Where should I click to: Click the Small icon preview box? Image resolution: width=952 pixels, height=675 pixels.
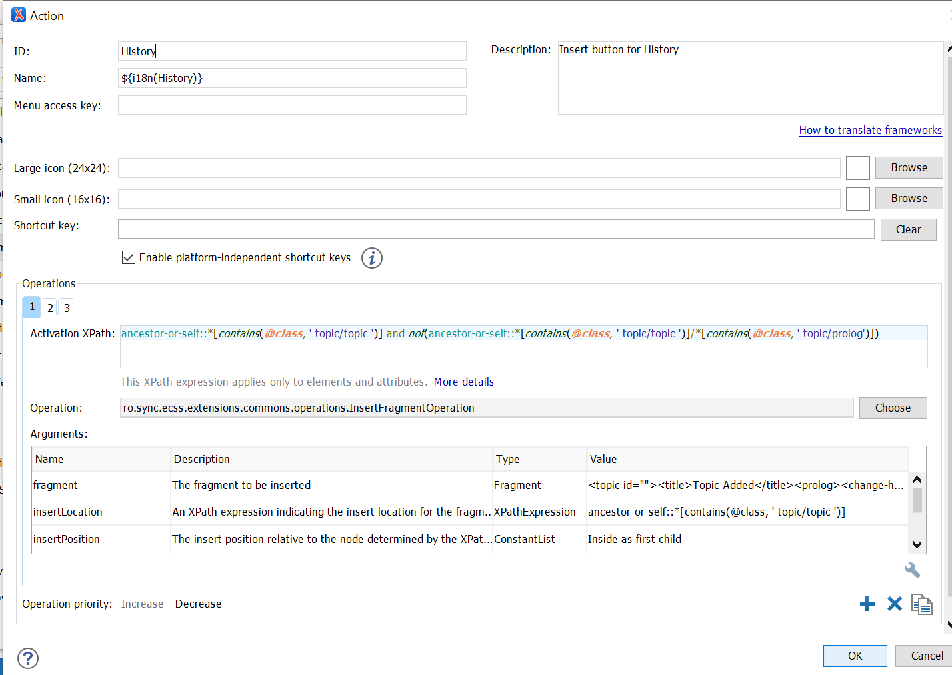point(857,199)
